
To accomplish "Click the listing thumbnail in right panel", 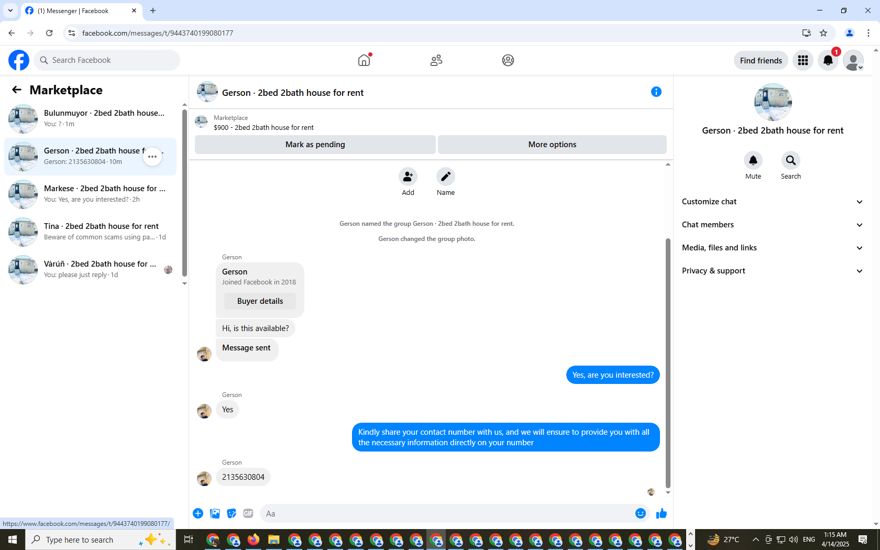I will [x=773, y=102].
